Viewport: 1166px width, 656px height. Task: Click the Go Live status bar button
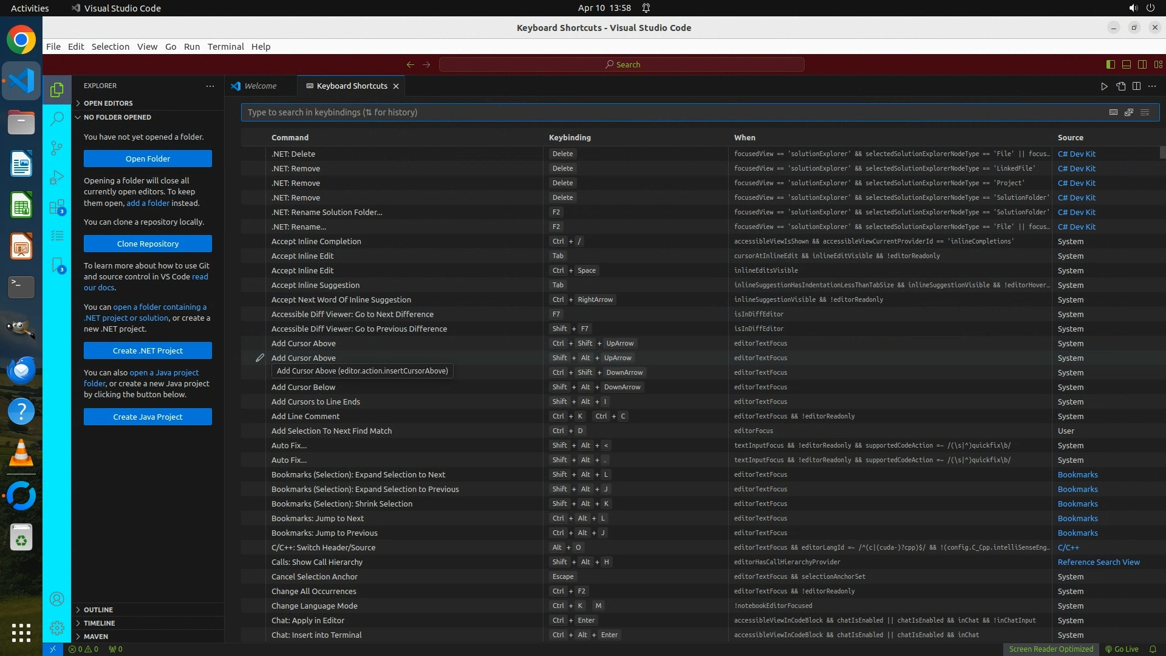click(1122, 649)
